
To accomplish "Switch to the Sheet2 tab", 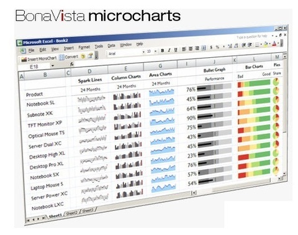I will (72, 213).
